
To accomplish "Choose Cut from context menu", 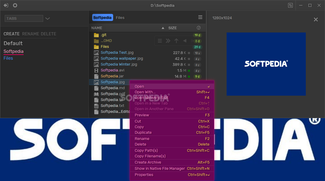I will [x=172, y=121].
